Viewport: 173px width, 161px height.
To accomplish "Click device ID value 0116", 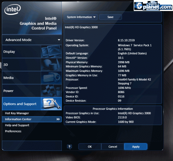I will tap(121, 96).
